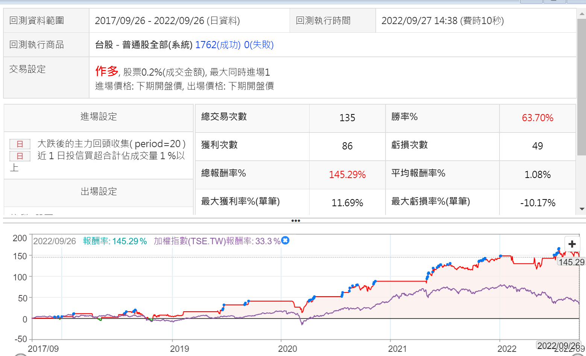
Task: Click the report scrollbar down arrow
Action: [581, 209]
